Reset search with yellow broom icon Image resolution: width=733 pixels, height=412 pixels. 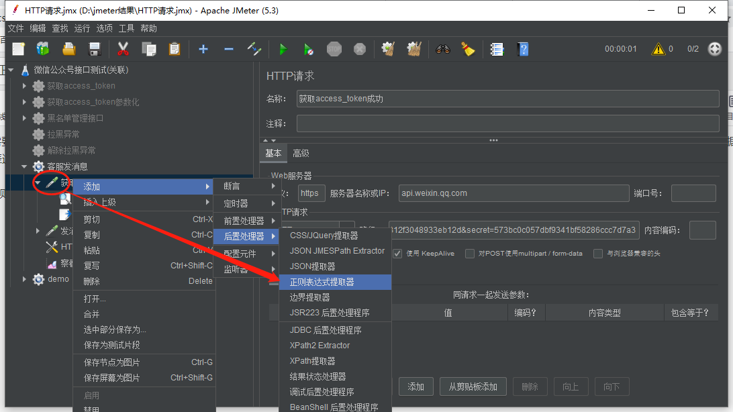pos(468,49)
